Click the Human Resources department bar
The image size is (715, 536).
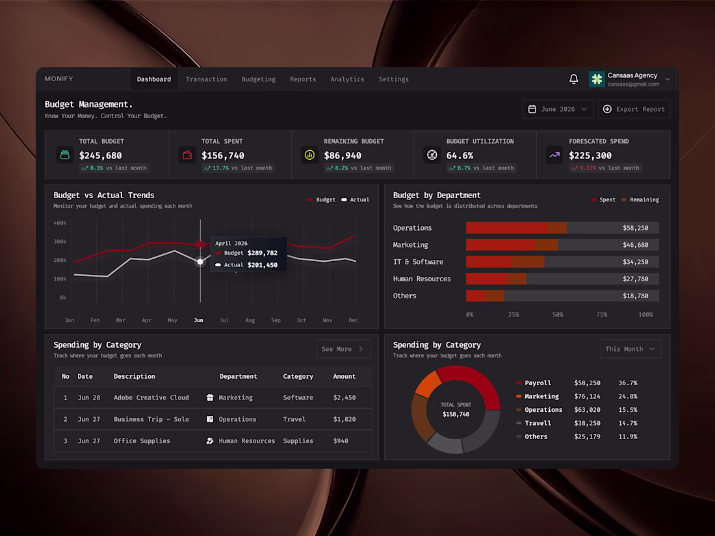pyautogui.click(x=562, y=279)
